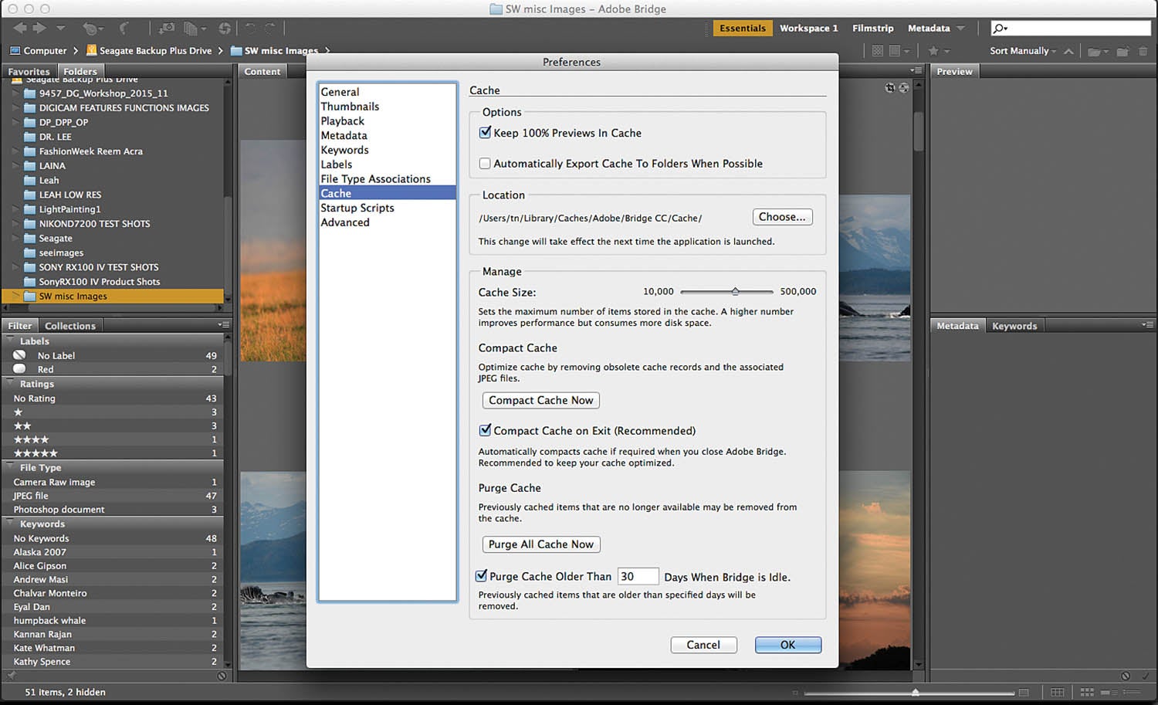Switch to the Metadata workspace tab
Screen dimensions: 1158x705
929,28
